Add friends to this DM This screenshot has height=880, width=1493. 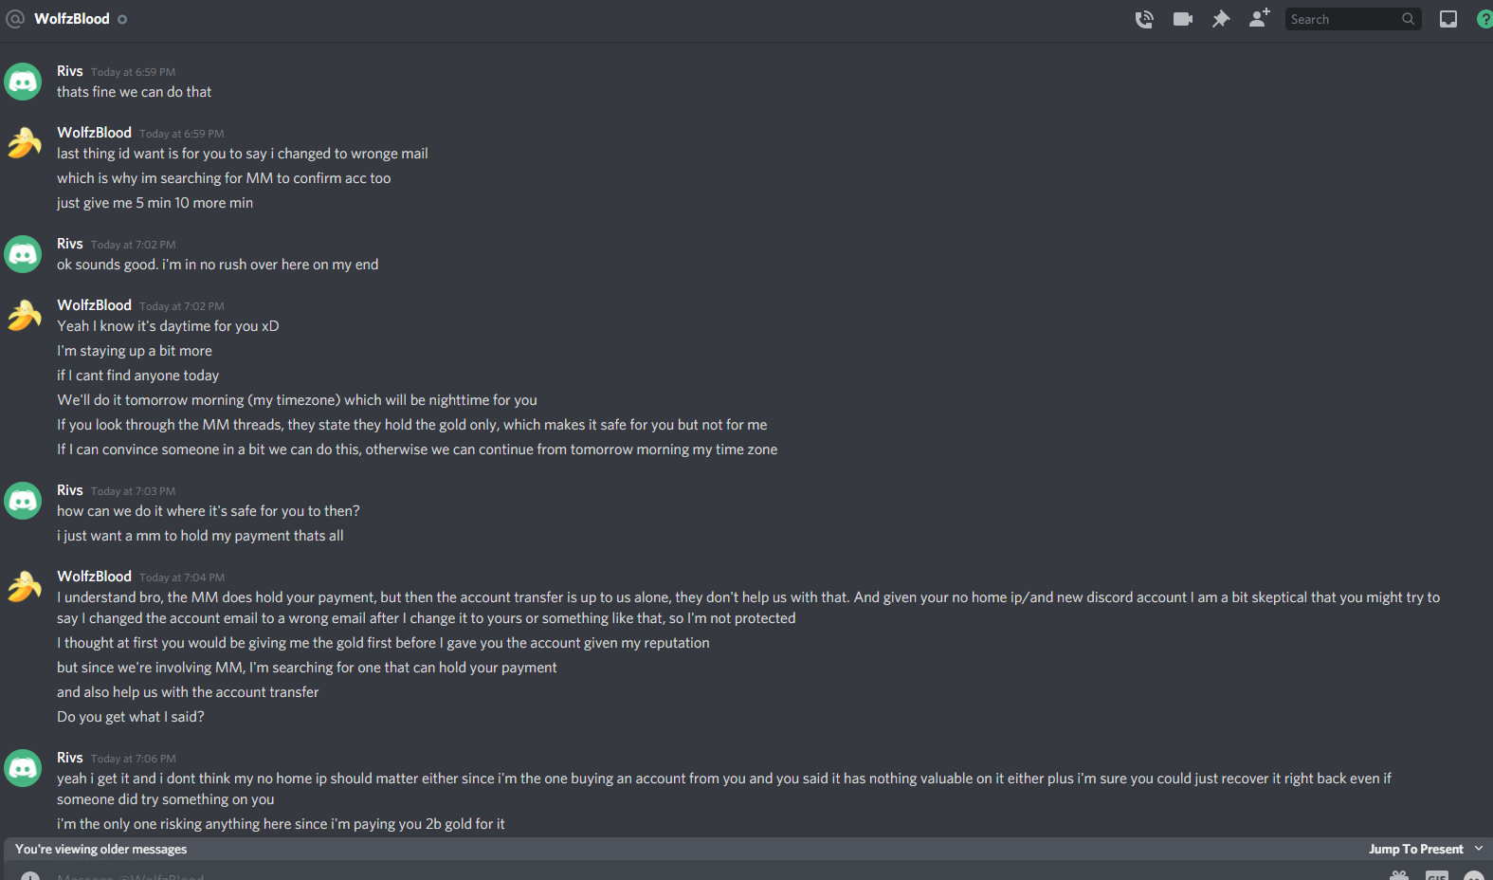1259,18
